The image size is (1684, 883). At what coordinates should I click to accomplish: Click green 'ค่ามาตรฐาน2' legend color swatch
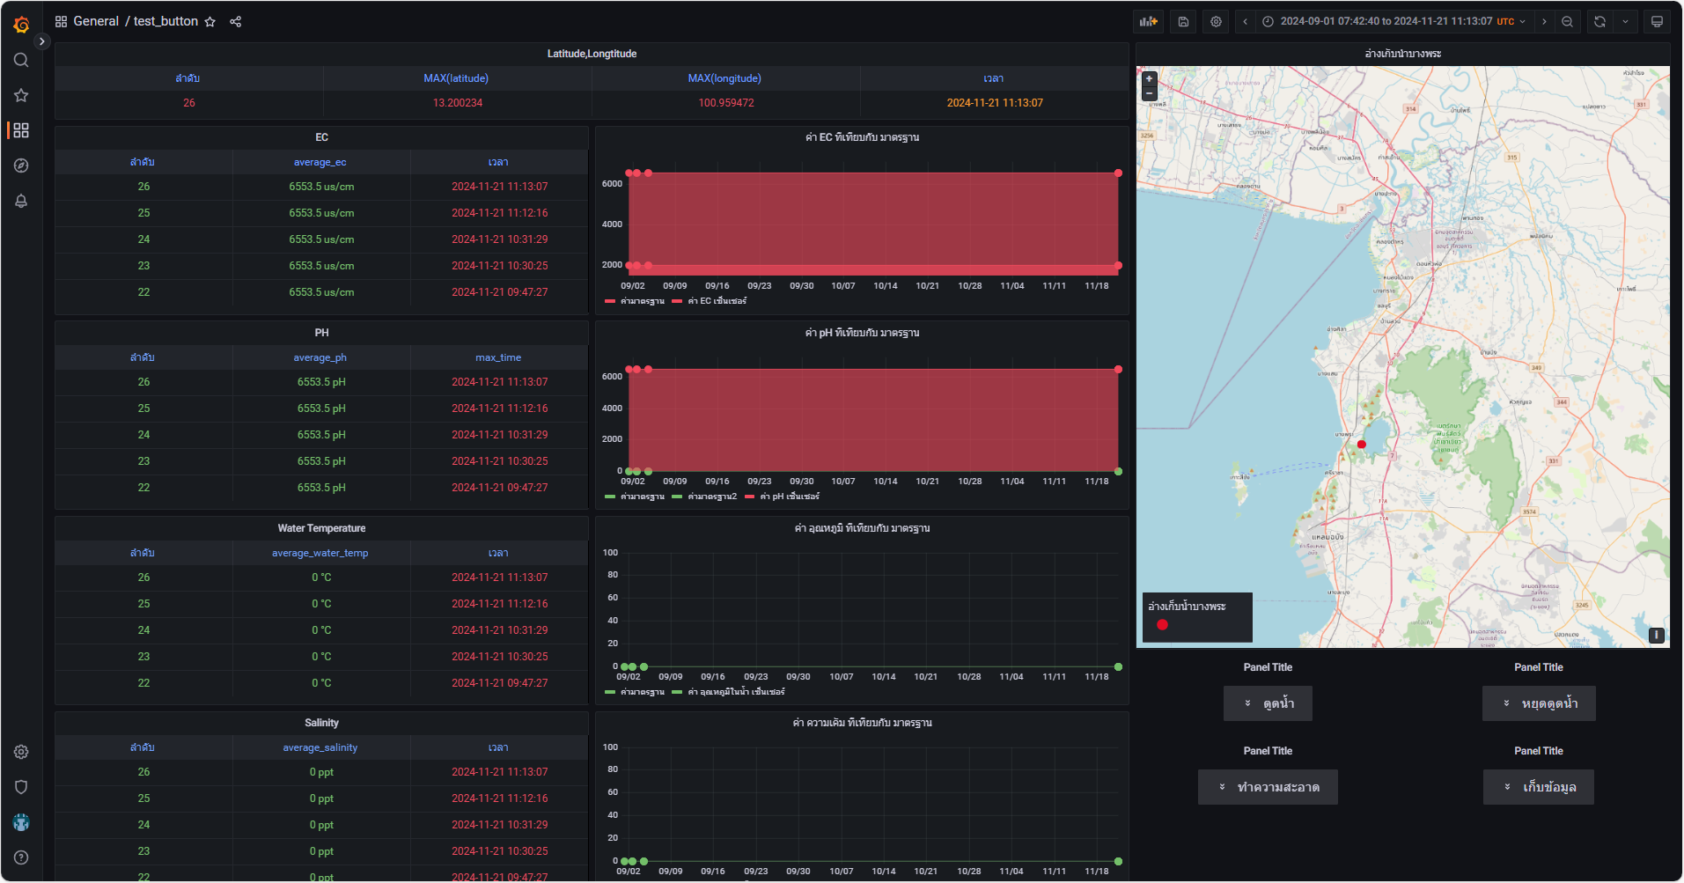677,497
